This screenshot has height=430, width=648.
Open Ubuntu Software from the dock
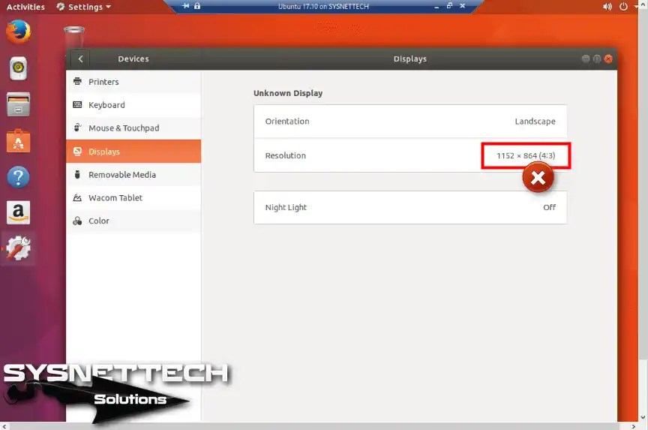pos(18,140)
